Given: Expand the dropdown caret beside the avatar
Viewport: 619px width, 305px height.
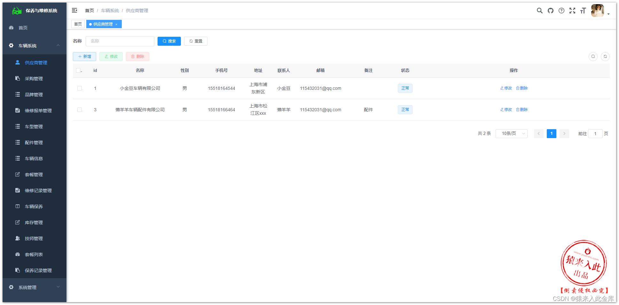Looking at the screenshot, I should pos(608,14).
